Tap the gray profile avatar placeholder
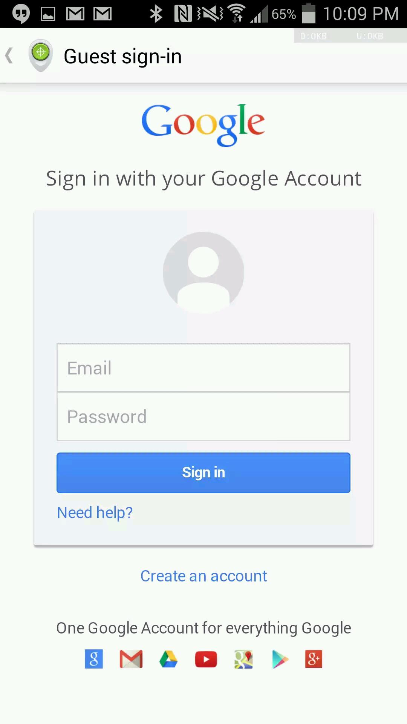Screen dimensions: 407x724 (203, 273)
